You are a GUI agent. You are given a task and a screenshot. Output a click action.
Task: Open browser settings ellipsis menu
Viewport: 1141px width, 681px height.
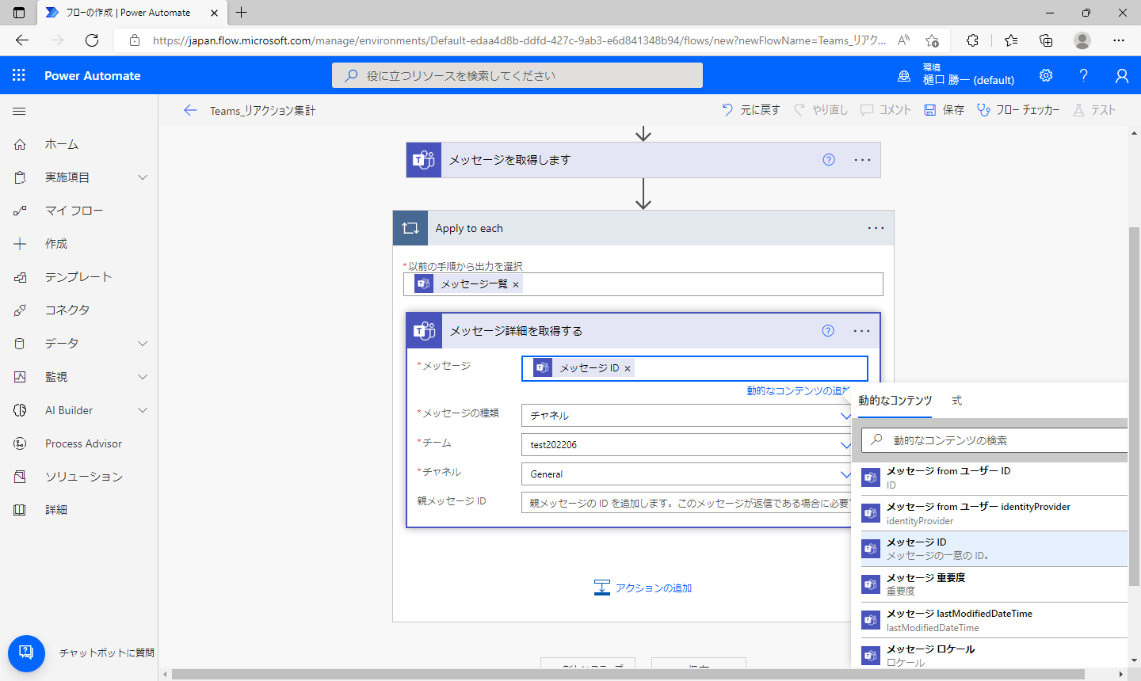click(x=1119, y=40)
